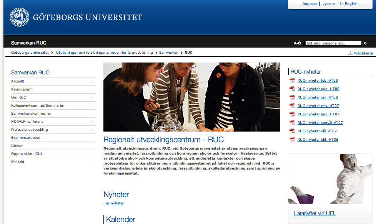This screenshot has height=224, width=376.
Task: Open Länkar in the side menu
Action: pos(17,146)
